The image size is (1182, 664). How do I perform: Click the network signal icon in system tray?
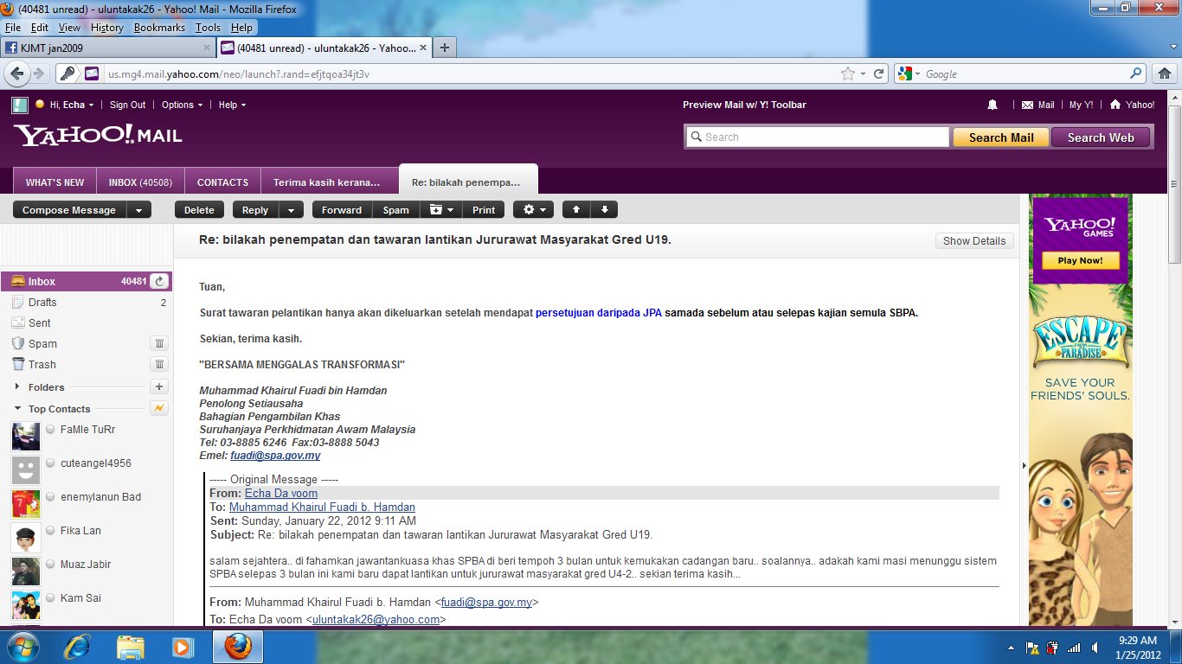pos(1074,648)
